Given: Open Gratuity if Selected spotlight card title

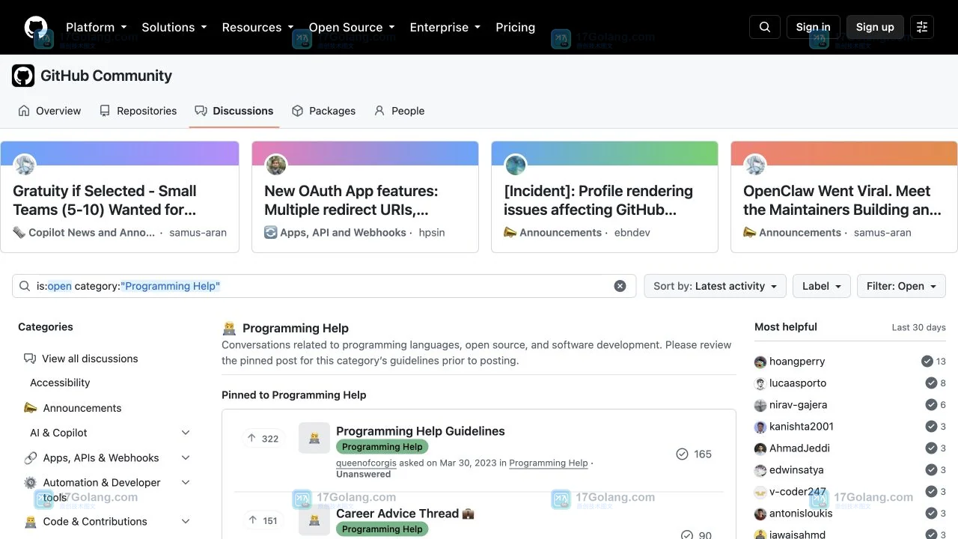Looking at the screenshot, I should point(105,201).
